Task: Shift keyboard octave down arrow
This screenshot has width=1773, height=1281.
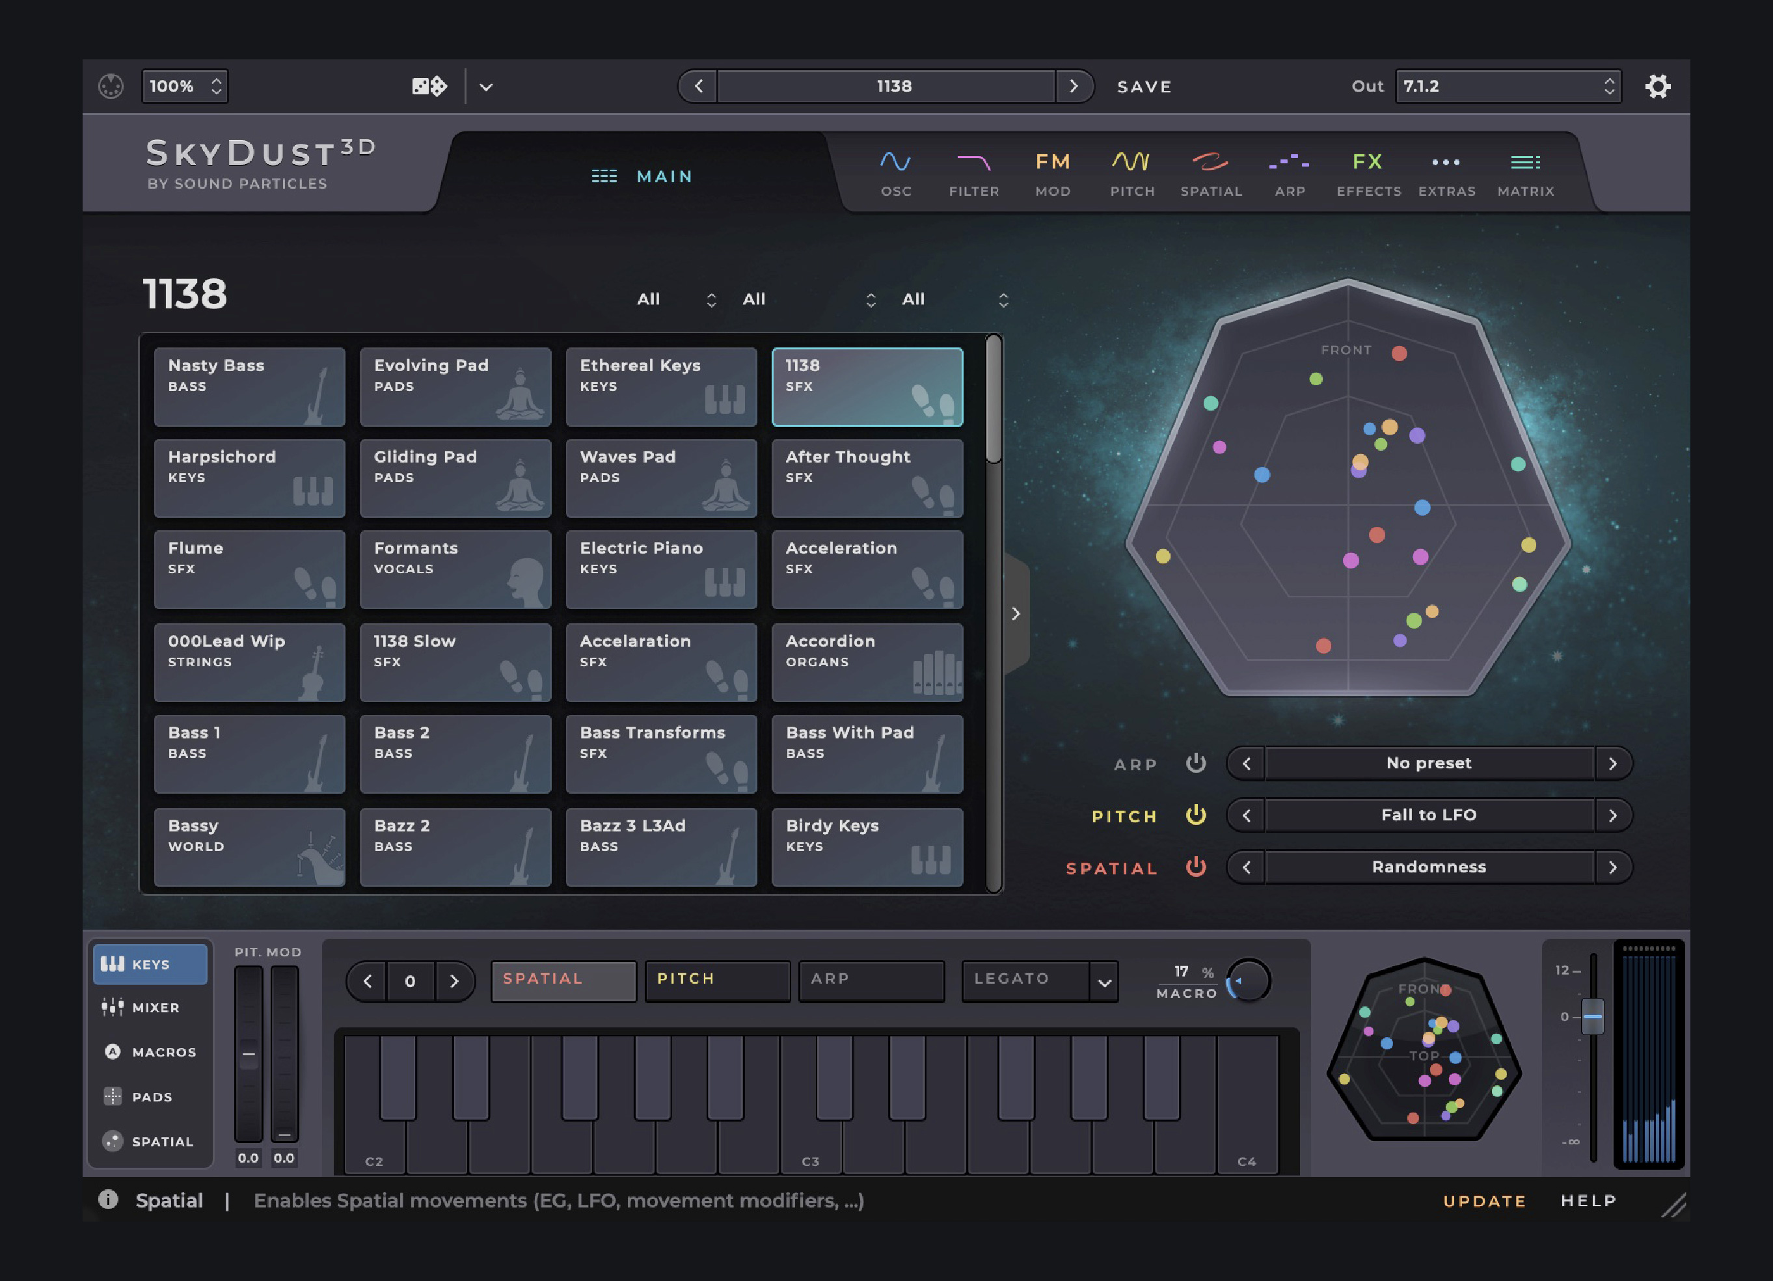Action: (x=368, y=981)
